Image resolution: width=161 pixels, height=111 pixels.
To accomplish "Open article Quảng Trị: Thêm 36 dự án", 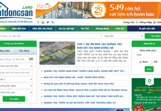I will [79, 103].
